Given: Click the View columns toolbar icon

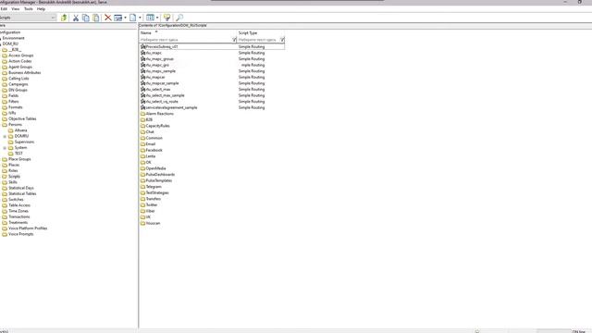Looking at the screenshot, I should [150, 18].
